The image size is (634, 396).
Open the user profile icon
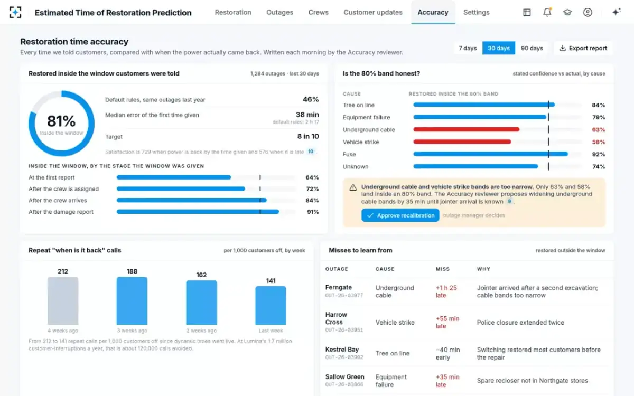(588, 12)
